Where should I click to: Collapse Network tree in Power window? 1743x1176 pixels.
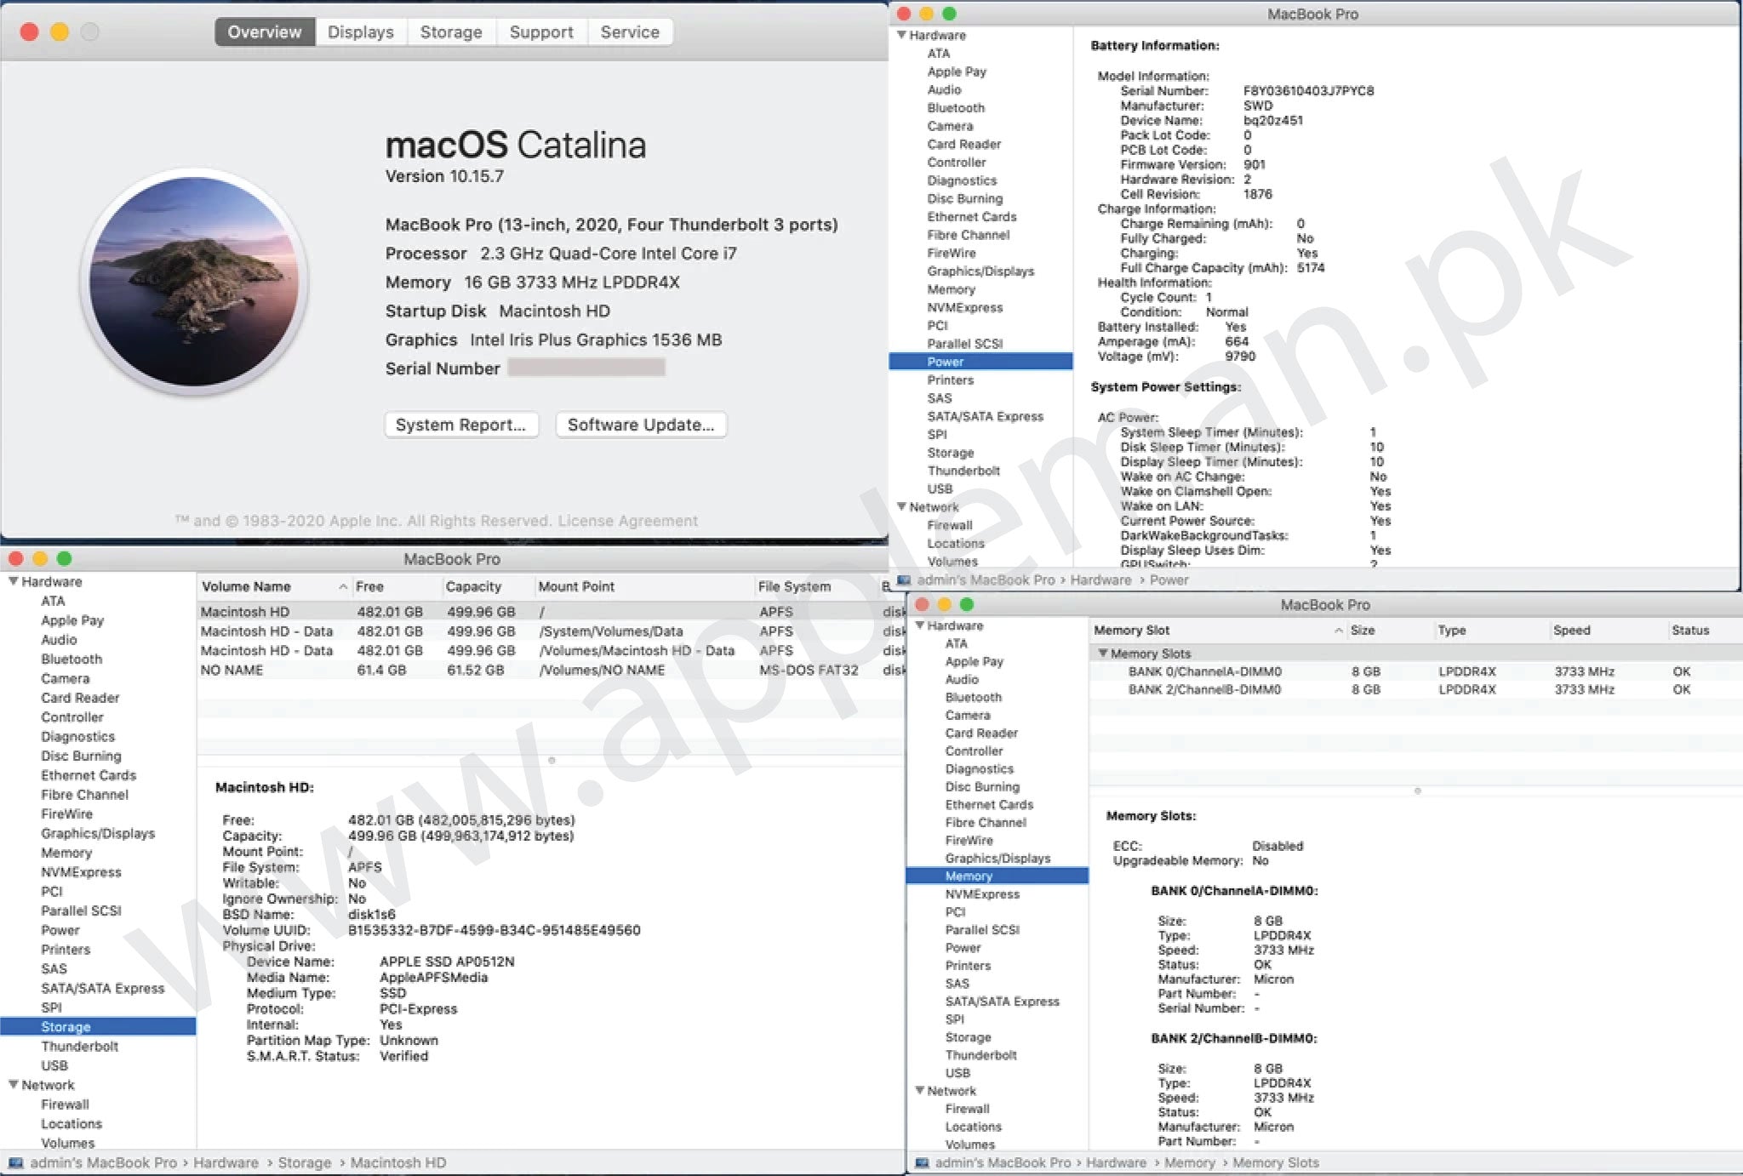(901, 506)
